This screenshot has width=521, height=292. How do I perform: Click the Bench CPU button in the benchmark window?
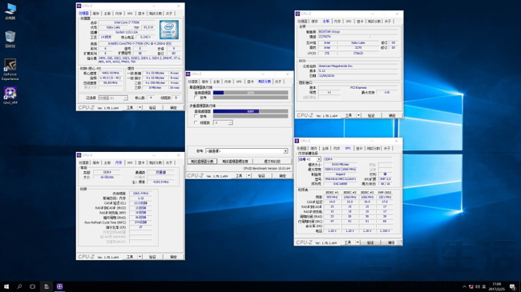(202, 162)
